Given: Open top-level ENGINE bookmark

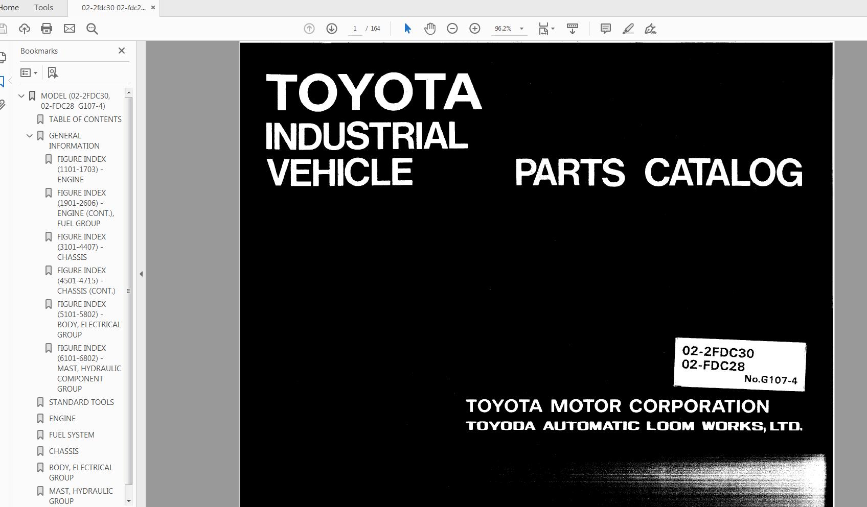Looking at the screenshot, I should pos(62,418).
